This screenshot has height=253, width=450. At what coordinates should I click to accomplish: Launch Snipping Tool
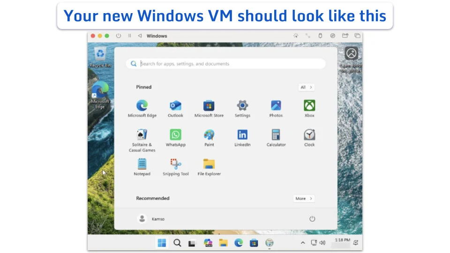click(x=175, y=167)
